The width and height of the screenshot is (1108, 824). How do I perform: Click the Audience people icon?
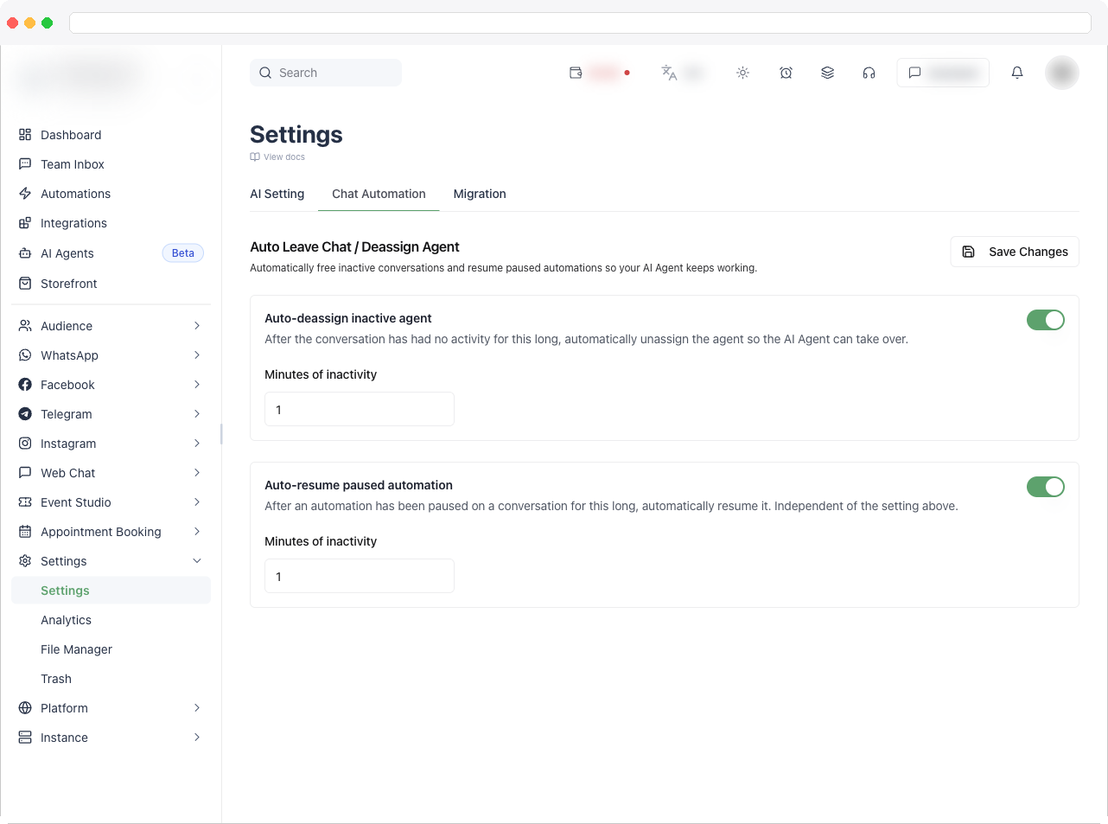point(25,326)
